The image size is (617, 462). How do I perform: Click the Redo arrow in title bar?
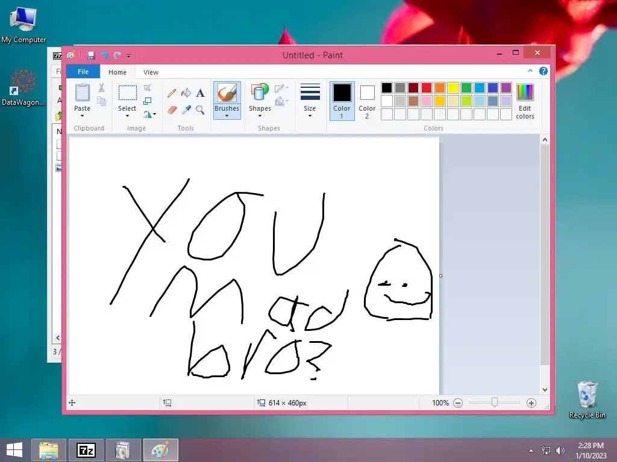tap(117, 55)
